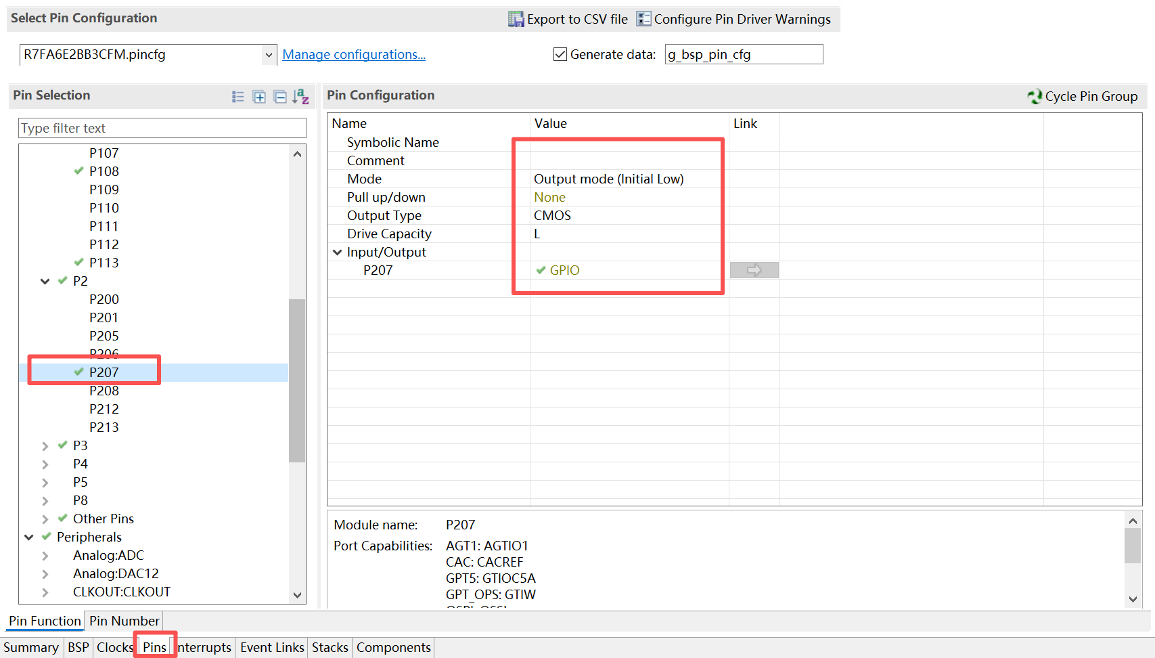This screenshot has width=1155, height=658.
Task: Collapse the Peripherals tree node
Action: (29, 537)
